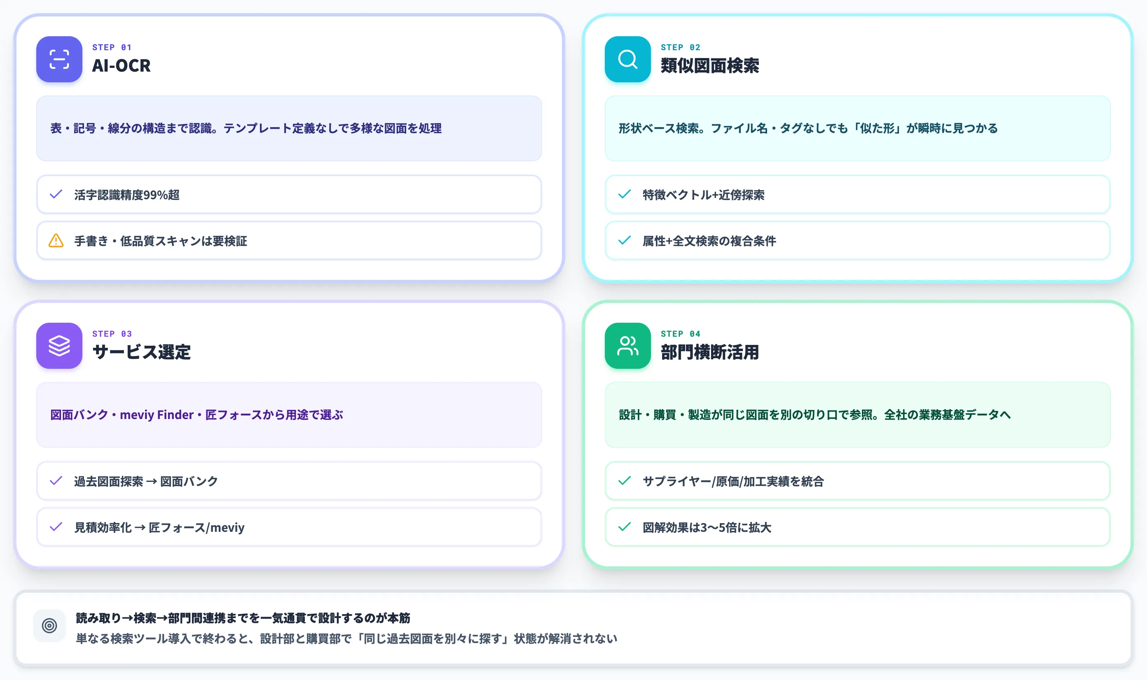This screenshot has width=1147, height=680.
Task: Click the people icon for 部門横断活用
Action: coord(627,345)
